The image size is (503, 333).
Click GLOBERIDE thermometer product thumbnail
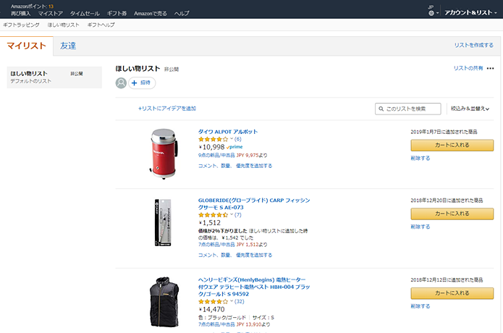(x=163, y=223)
